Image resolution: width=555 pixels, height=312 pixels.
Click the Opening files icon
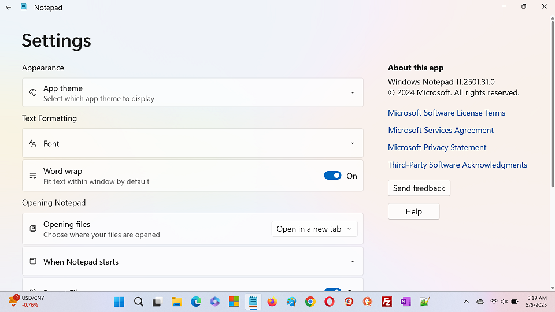coord(33,229)
